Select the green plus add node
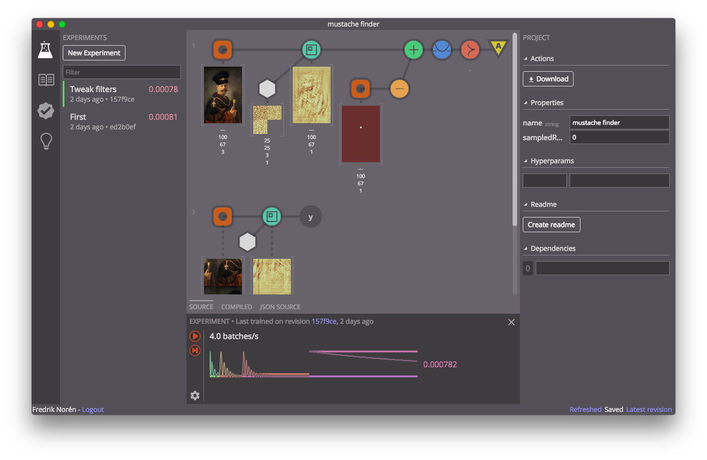 point(414,50)
